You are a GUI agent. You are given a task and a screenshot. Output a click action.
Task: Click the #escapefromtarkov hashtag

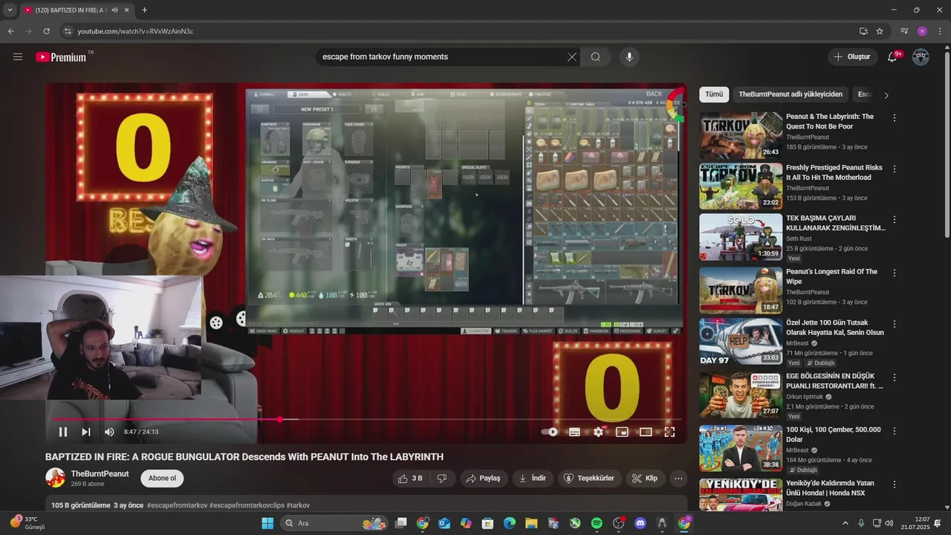[x=177, y=505]
